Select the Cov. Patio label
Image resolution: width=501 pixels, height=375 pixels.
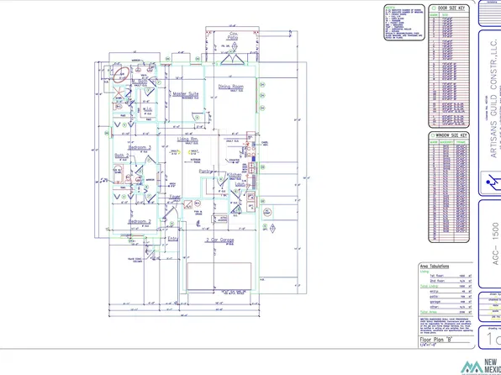point(233,35)
